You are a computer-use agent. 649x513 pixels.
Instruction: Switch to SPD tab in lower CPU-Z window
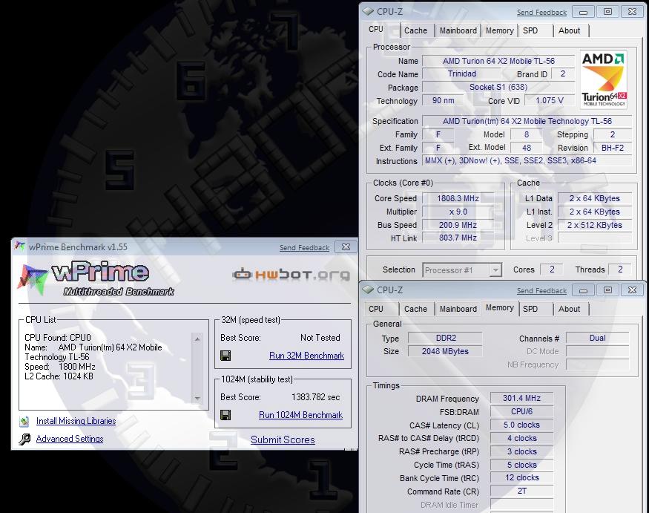[x=530, y=309]
